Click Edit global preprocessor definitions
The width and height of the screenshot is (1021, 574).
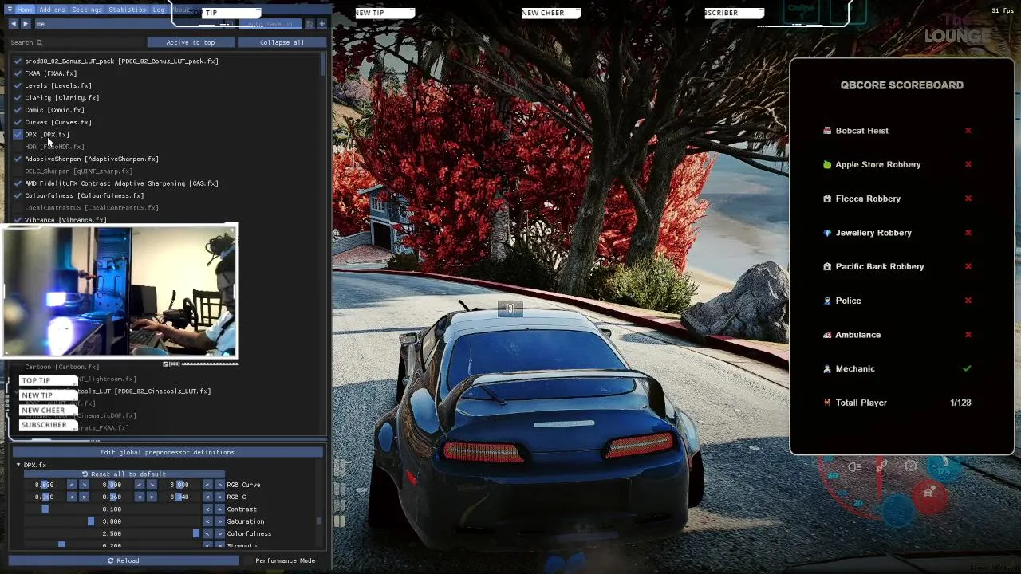click(167, 452)
